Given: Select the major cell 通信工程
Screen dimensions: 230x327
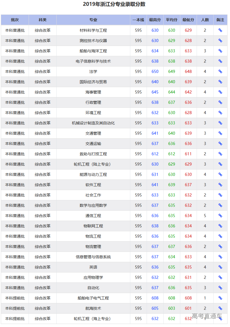Looking at the screenshot, I should pos(93,216).
